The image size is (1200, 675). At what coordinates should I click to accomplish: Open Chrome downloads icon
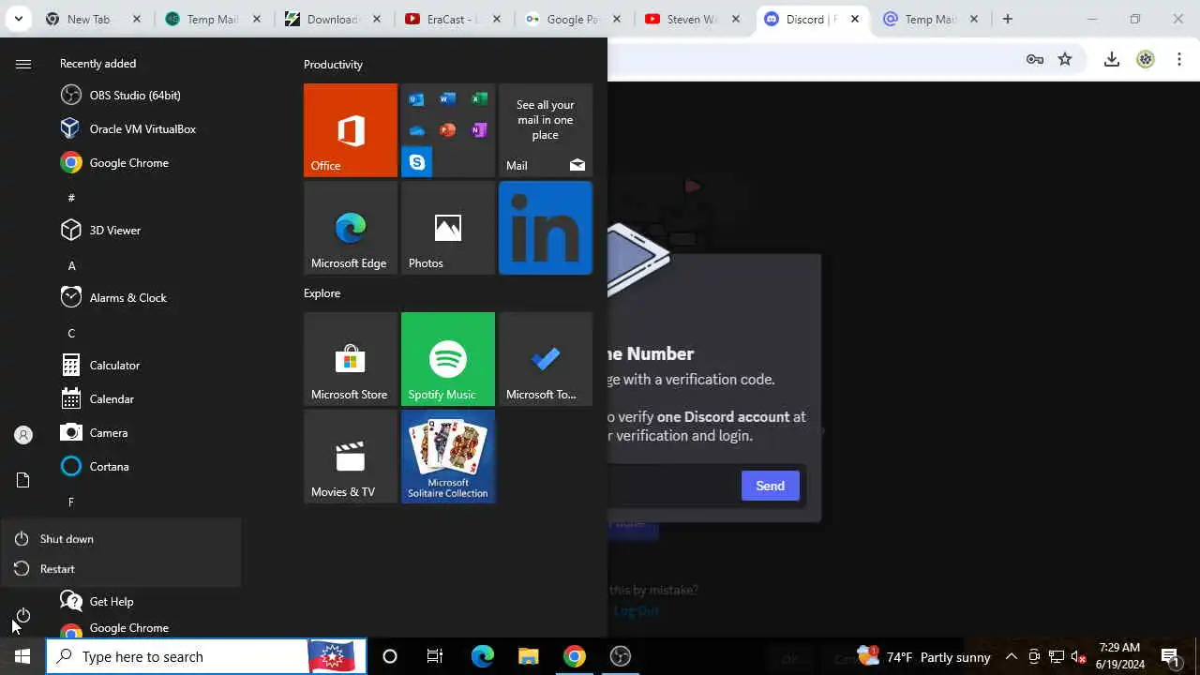(x=1112, y=59)
